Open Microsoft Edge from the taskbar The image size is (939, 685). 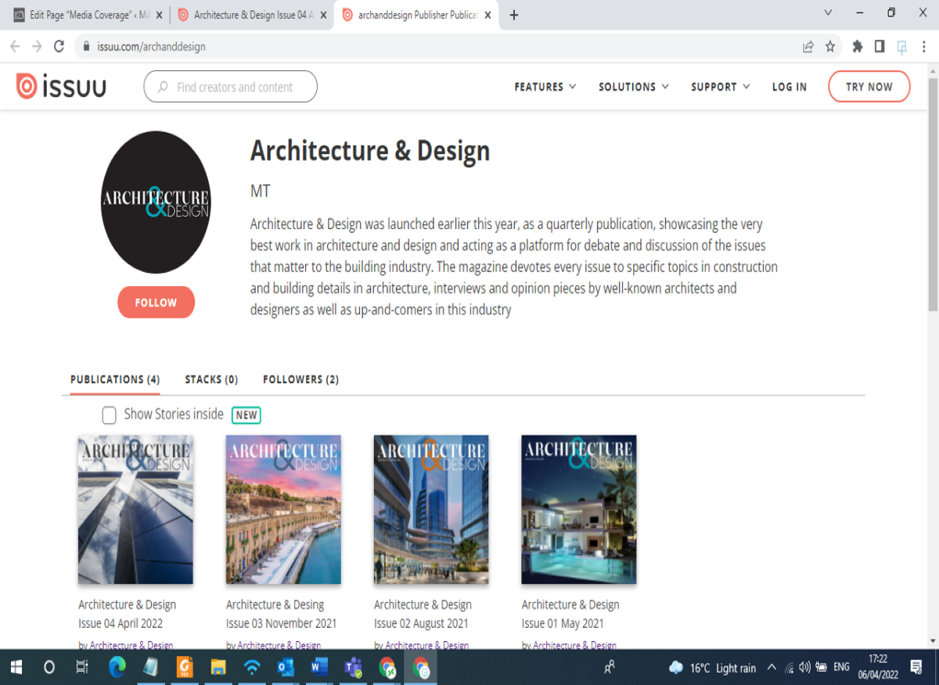(117, 667)
